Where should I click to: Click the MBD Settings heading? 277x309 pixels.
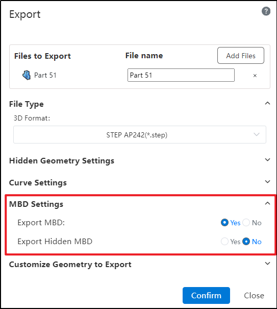tap(36, 204)
